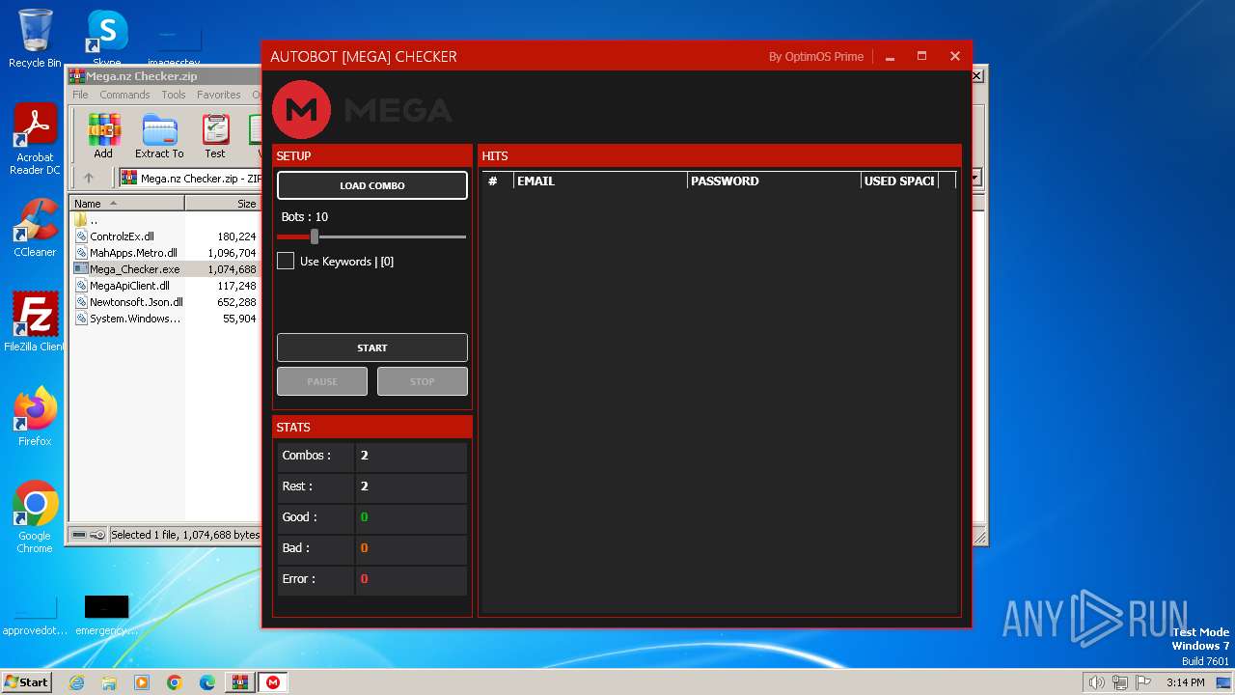Sort hits by PASSWORD column header
Image resolution: width=1235 pixels, height=695 pixels.
773,181
